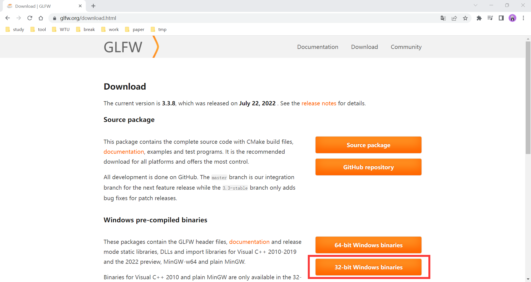This screenshot has width=531, height=282.
Task: Click the 'Windows pre-compiled binaries' heading
Action: point(155,220)
